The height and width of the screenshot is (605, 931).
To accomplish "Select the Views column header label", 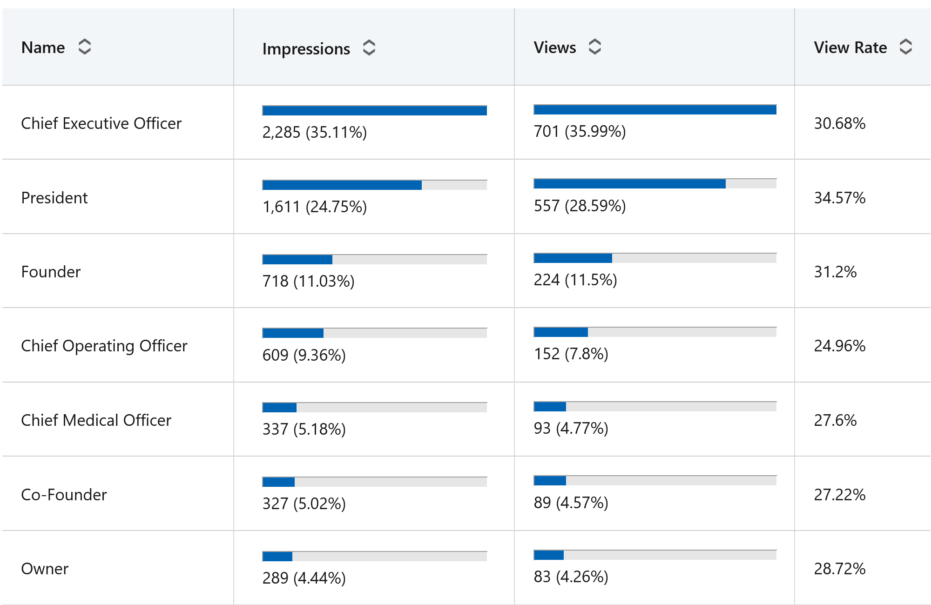I will point(554,47).
